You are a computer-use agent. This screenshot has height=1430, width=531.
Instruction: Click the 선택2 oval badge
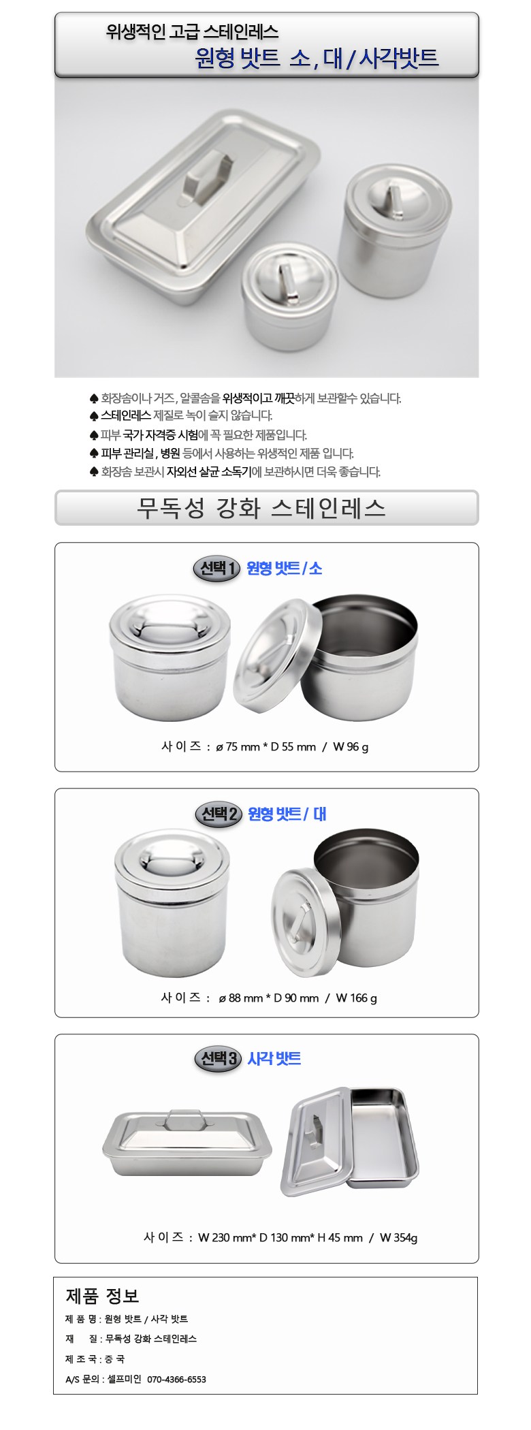tap(219, 814)
